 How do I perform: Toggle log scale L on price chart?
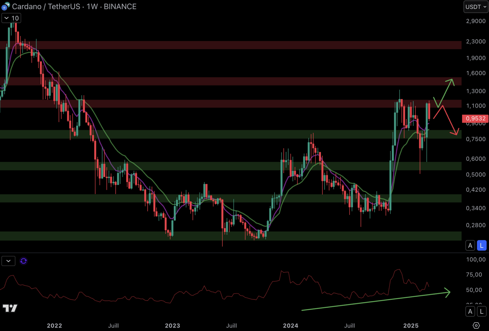[x=481, y=245]
